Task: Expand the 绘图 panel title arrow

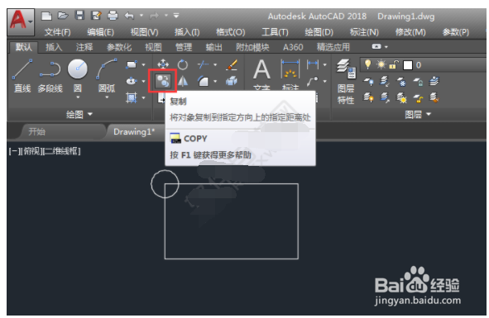Action: tap(90, 114)
